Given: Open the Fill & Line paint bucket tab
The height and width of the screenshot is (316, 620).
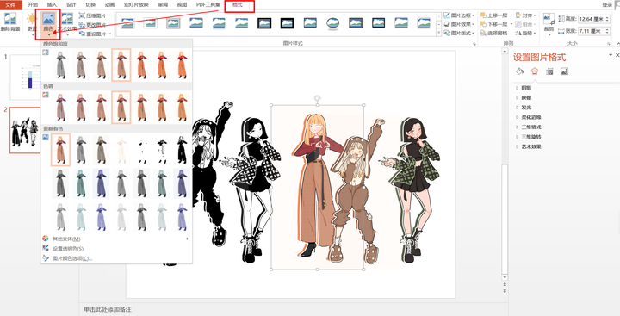Looking at the screenshot, I should tap(520, 71).
